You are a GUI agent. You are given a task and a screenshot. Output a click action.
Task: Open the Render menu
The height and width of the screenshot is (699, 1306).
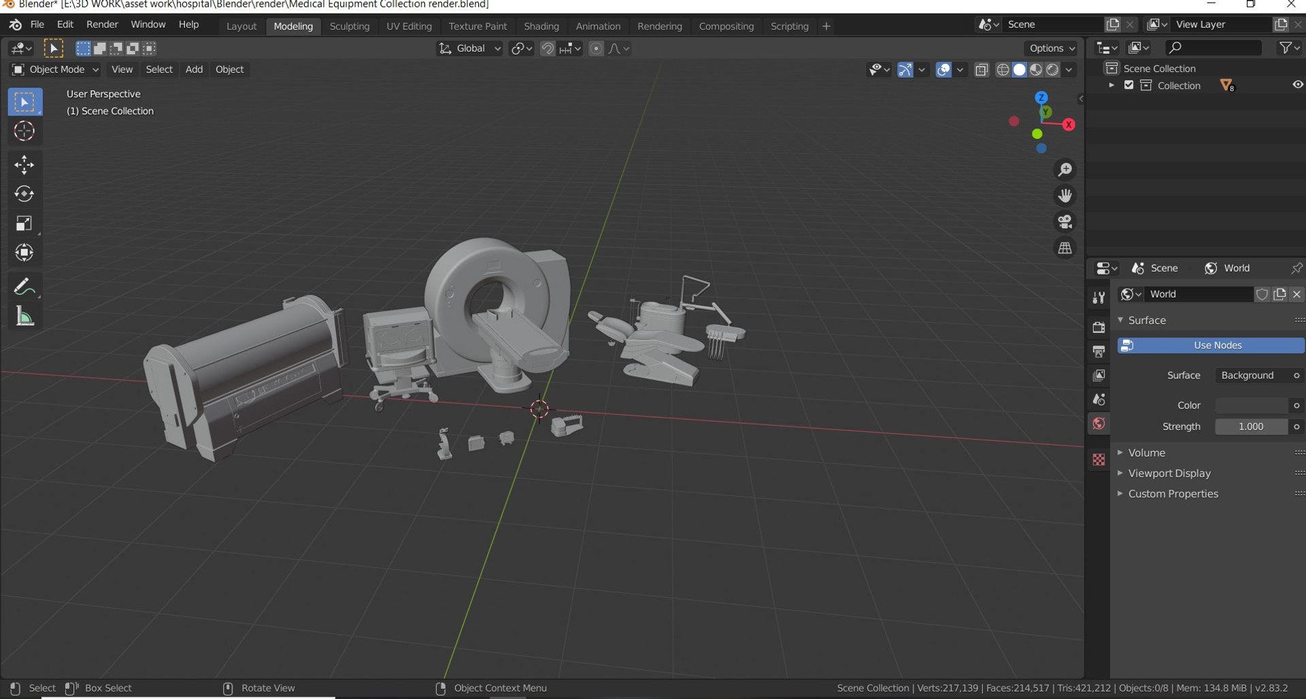coord(102,24)
